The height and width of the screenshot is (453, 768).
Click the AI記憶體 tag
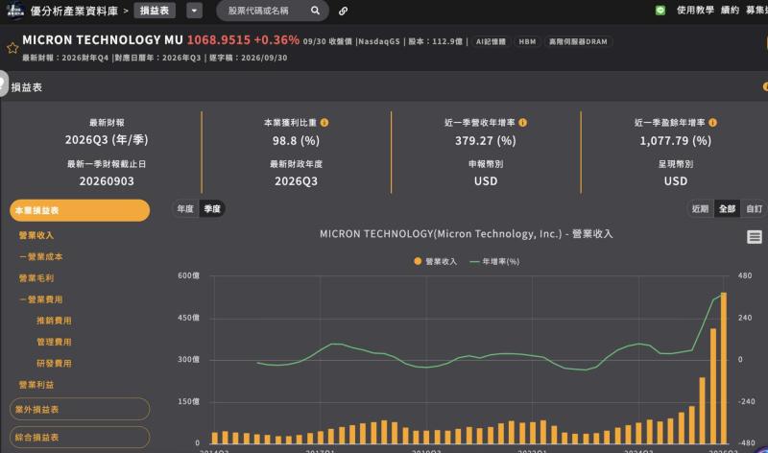(491, 41)
